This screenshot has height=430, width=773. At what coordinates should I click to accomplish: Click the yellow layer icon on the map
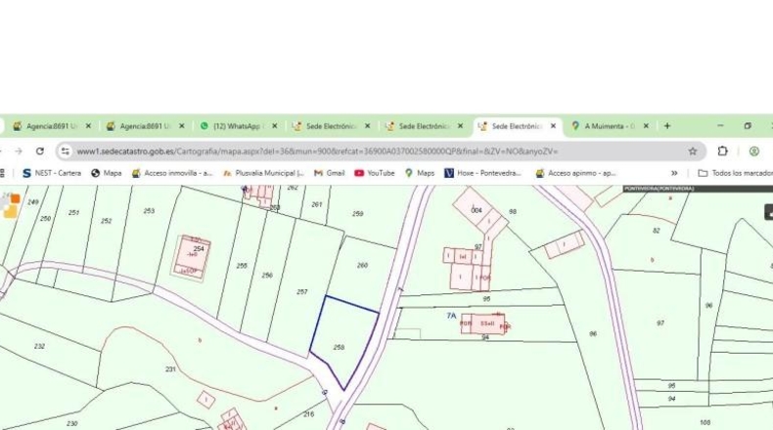coord(11,211)
